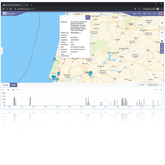
Task: Change language via Portuguese flag
Action: 160,13
